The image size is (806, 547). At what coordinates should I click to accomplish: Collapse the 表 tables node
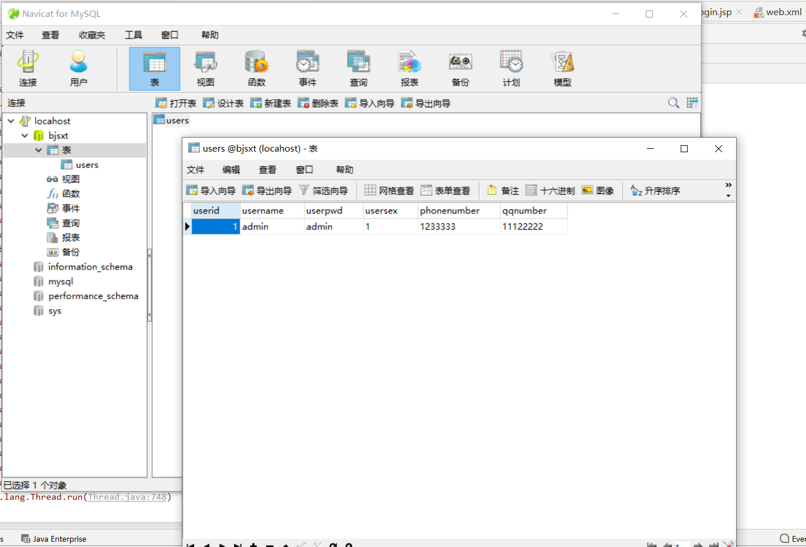pyautogui.click(x=38, y=150)
